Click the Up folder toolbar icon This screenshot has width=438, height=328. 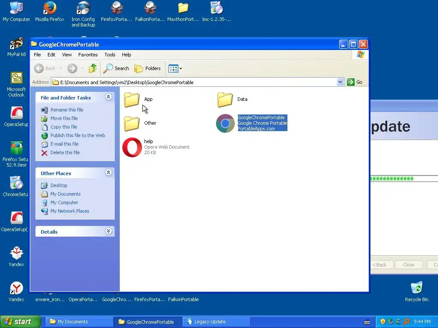[93, 68]
